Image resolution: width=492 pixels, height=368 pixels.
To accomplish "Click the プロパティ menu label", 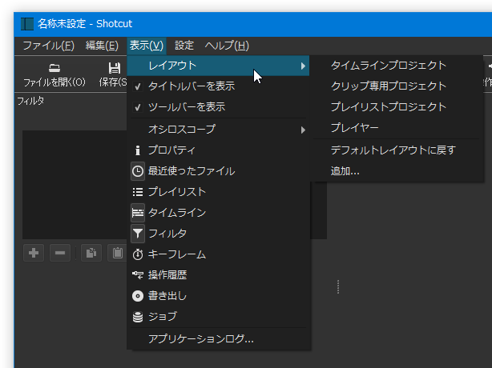I will [x=172, y=150].
